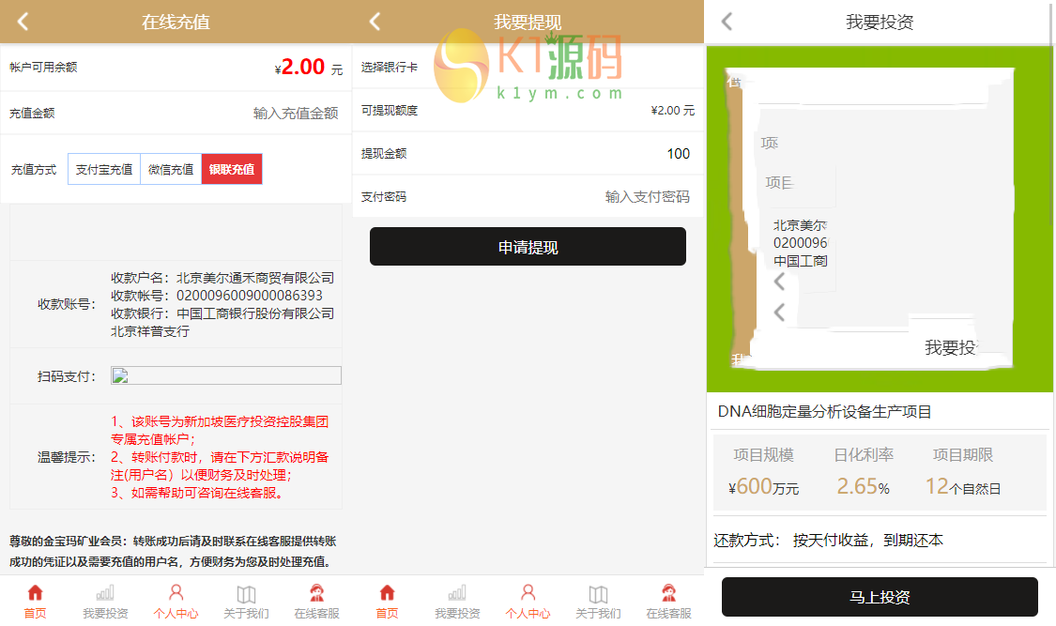Select 微信充值 recharge method
Image resolution: width=1056 pixels, height=626 pixels.
click(x=171, y=169)
